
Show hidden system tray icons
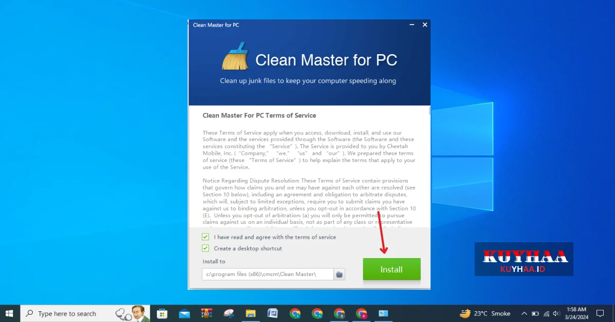click(524, 313)
